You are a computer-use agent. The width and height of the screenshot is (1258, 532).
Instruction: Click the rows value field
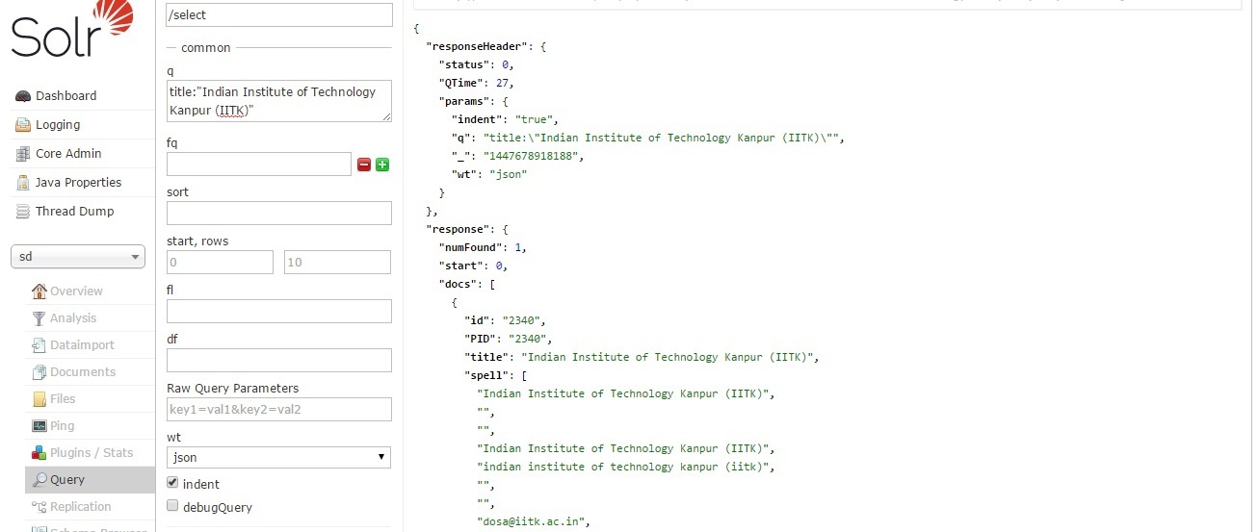click(337, 262)
